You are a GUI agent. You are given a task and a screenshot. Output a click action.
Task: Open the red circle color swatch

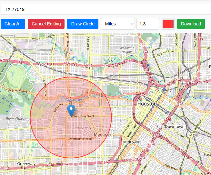pyautogui.click(x=168, y=24)
